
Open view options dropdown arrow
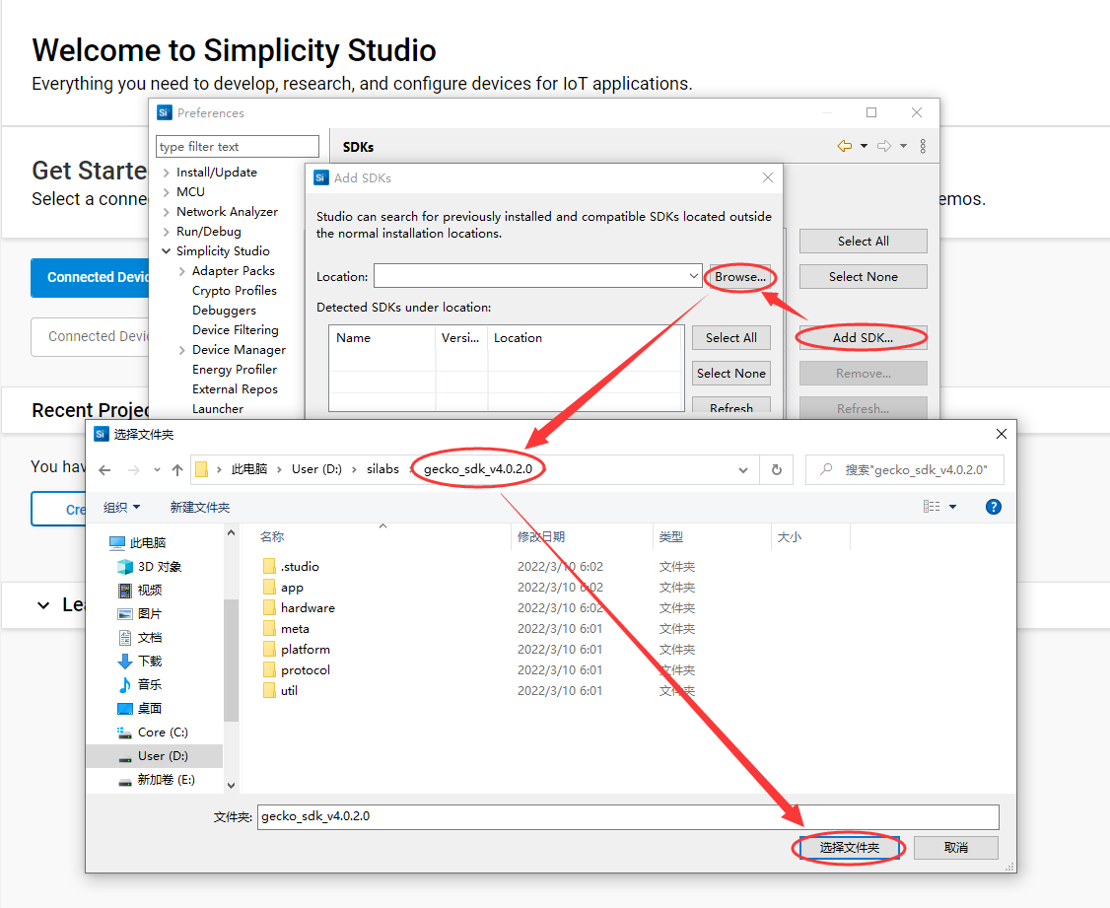click(953, 507)
